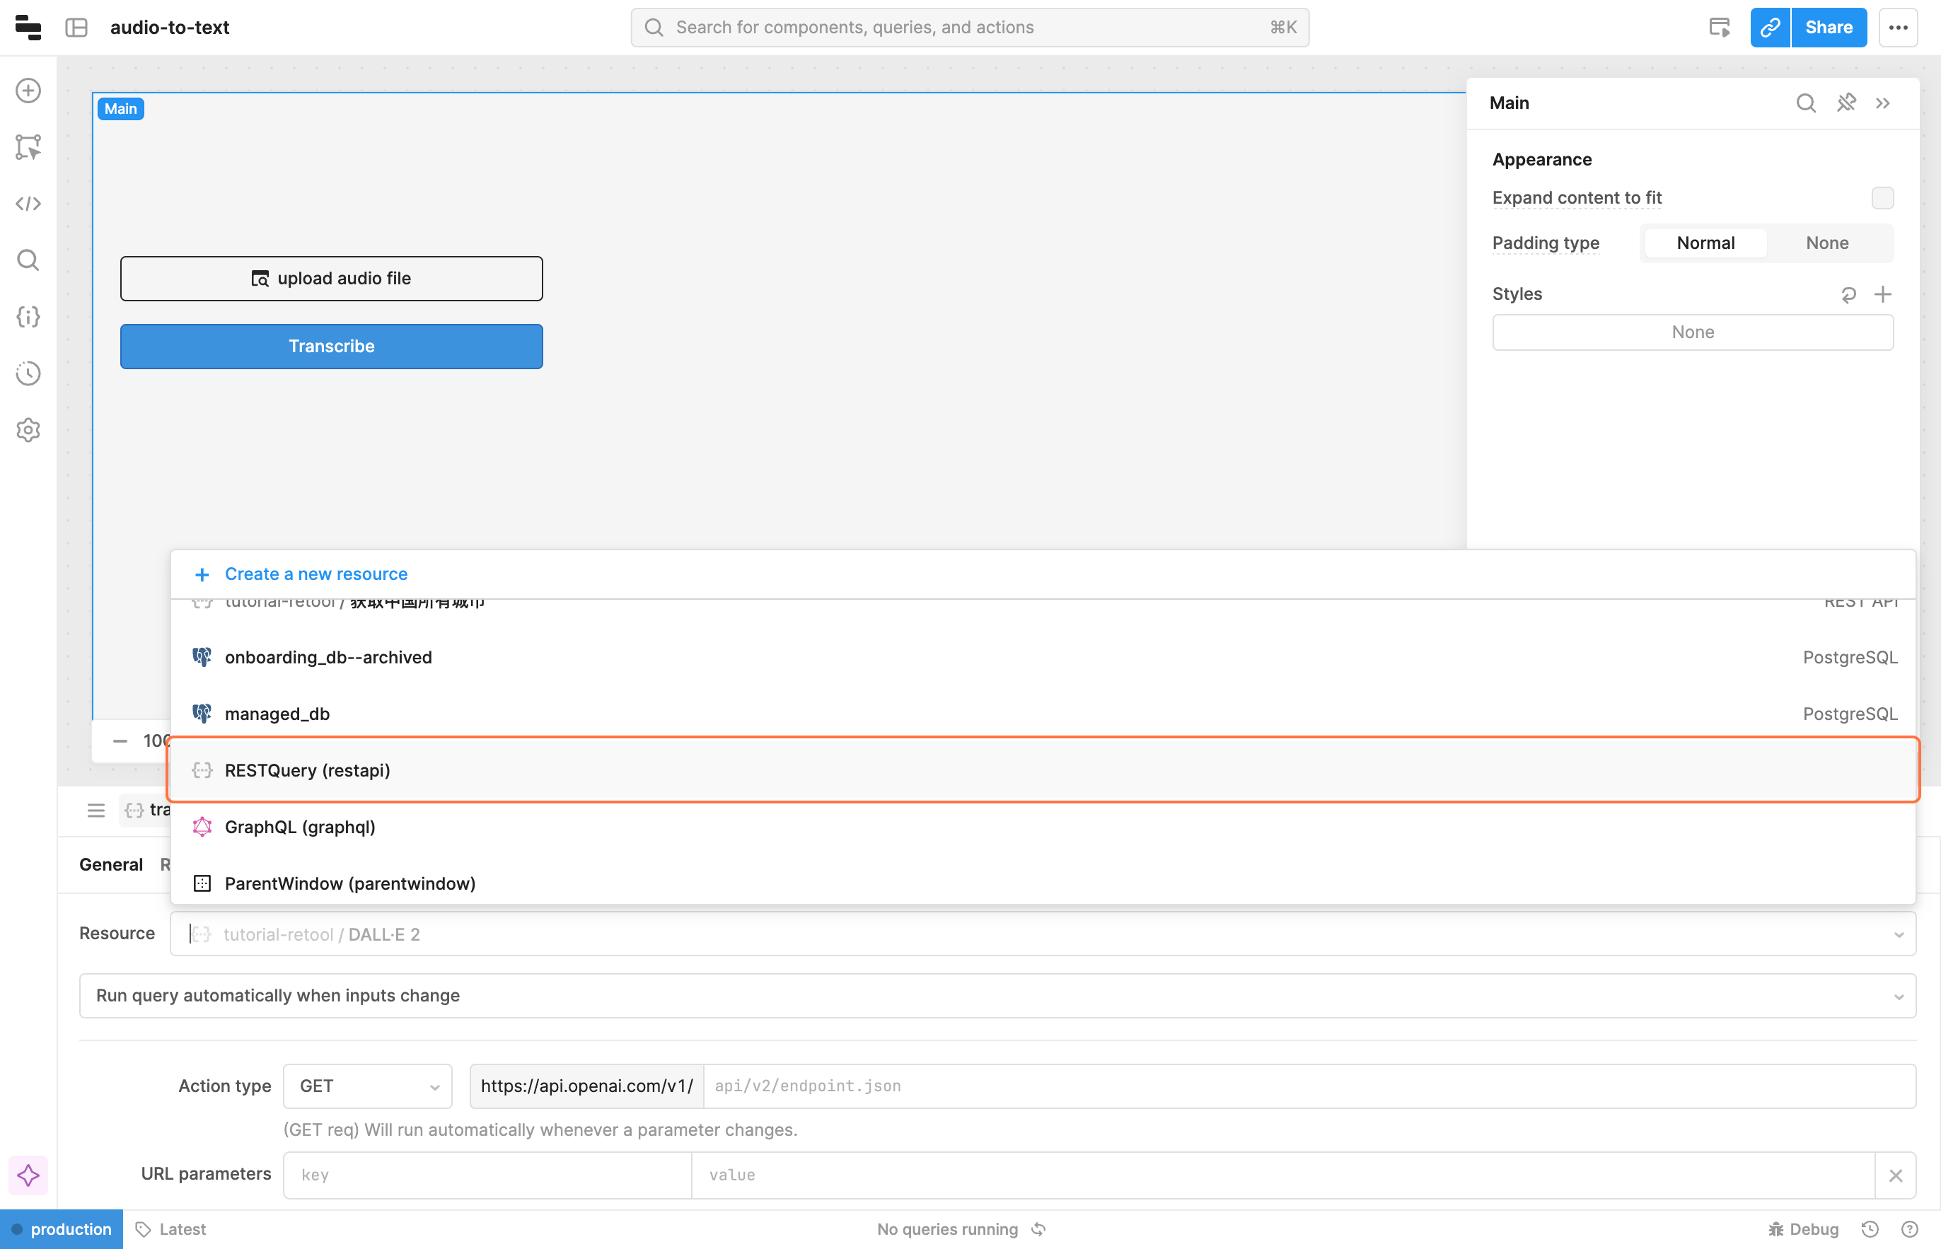The width and height of the screenshot is (1941, 1249).
Task: Open app Settings gear in sidebar
Action: click(28, 430)
